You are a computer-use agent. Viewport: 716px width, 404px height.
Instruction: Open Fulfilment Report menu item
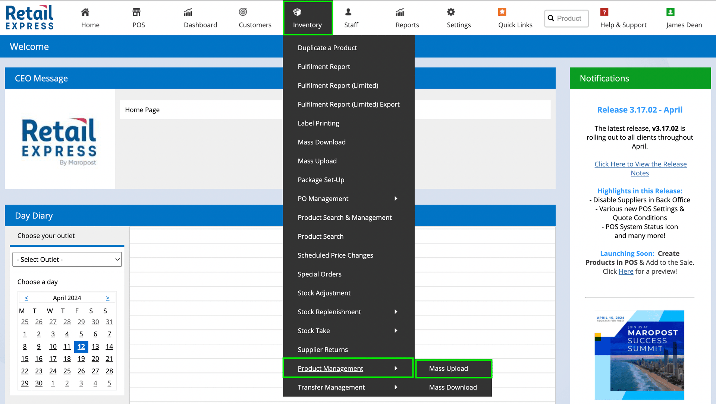(324, 67)
